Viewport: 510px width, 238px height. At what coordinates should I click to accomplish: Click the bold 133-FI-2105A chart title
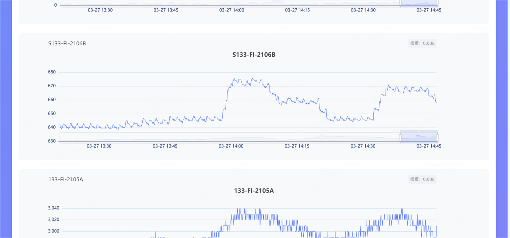[x=254, y=191]
